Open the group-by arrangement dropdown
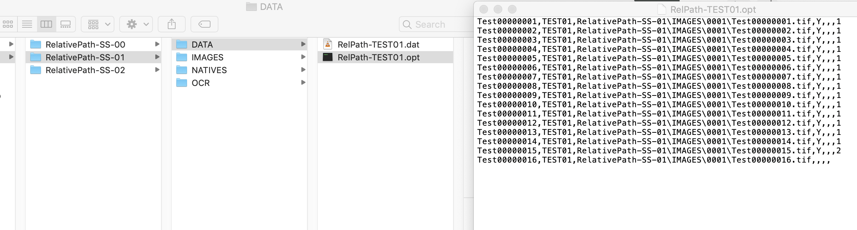The width and height of the screenshot is (857, 230). pos(98,24)
